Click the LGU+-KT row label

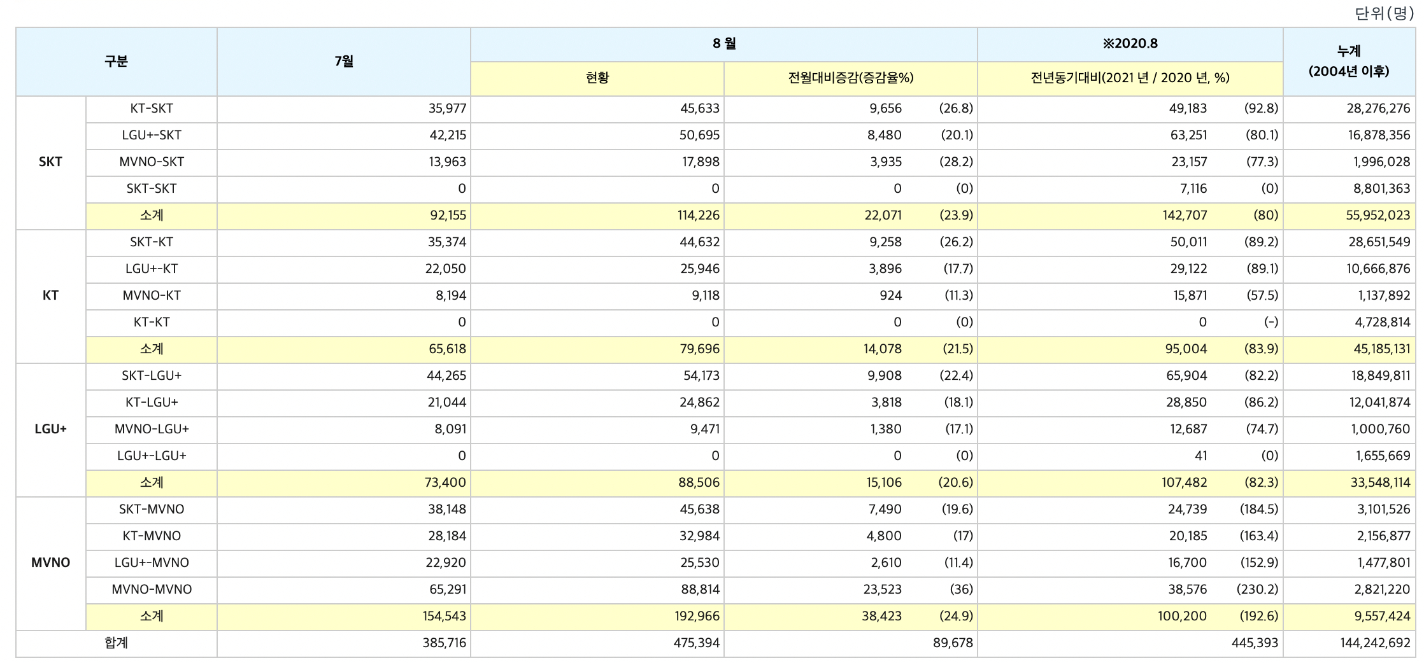[x=152, y=269]
